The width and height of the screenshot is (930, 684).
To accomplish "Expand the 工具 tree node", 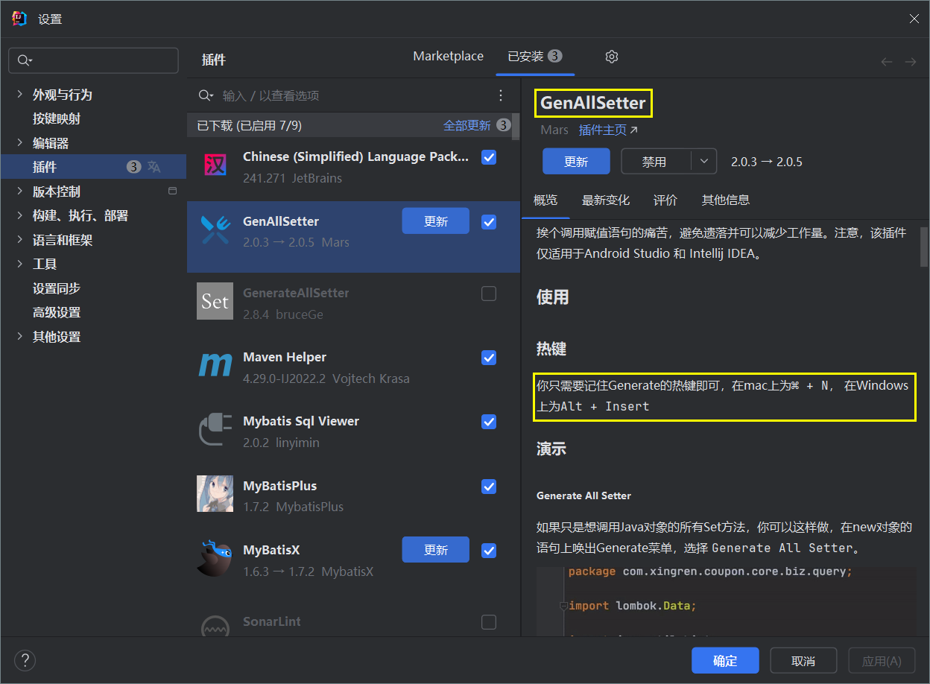I will (19, 264).
